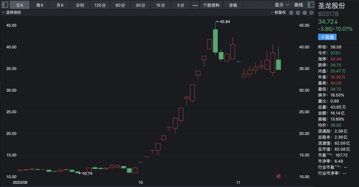Image resolution: width=359 pixels, height=187 pixels.
Task: Add stock with +自选 button
Action: pos(327,37)
